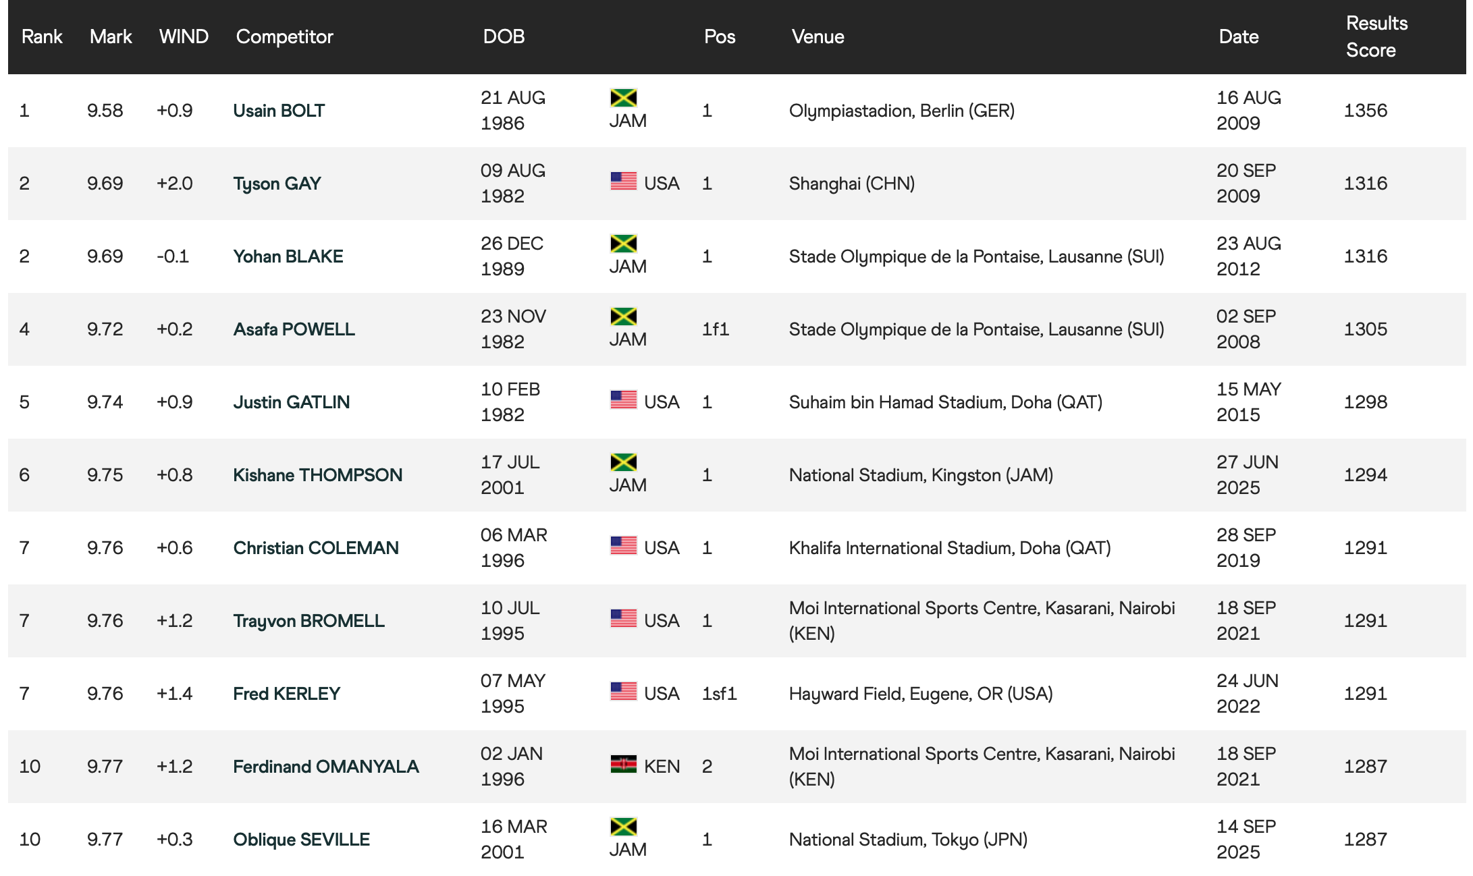Click the Jamaica flag in Kishane Thompson's row

(623, 462)
